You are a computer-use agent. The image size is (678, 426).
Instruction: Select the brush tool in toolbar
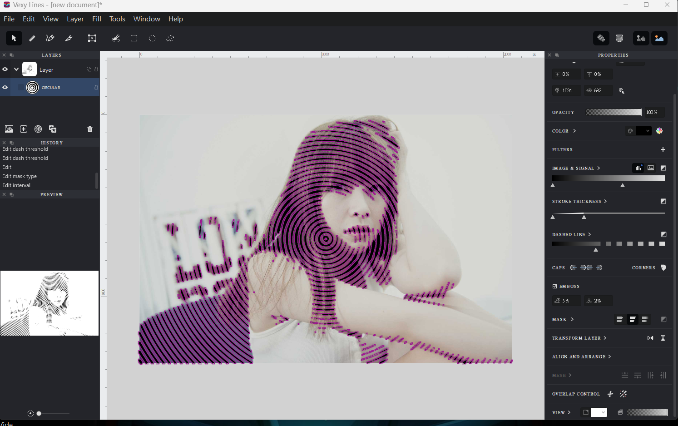click(x=32, y=38)
